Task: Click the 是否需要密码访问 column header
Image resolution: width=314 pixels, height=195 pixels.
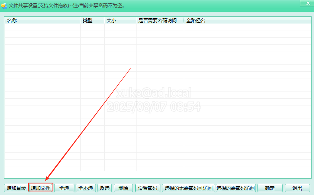Action: (160, 20)
